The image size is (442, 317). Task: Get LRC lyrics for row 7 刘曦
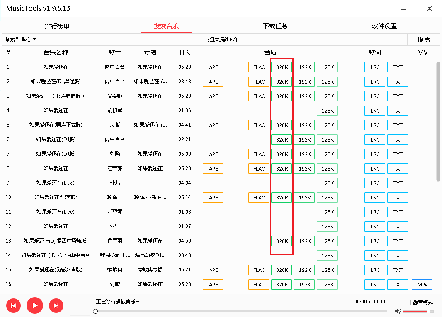(x=375, y=154)
